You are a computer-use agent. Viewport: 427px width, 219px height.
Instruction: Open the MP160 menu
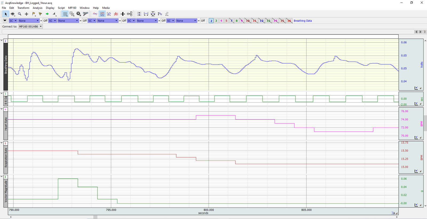point(72,8)
